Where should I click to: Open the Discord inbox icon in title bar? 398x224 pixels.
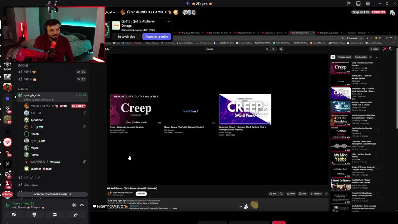click(x=359, y=3)
